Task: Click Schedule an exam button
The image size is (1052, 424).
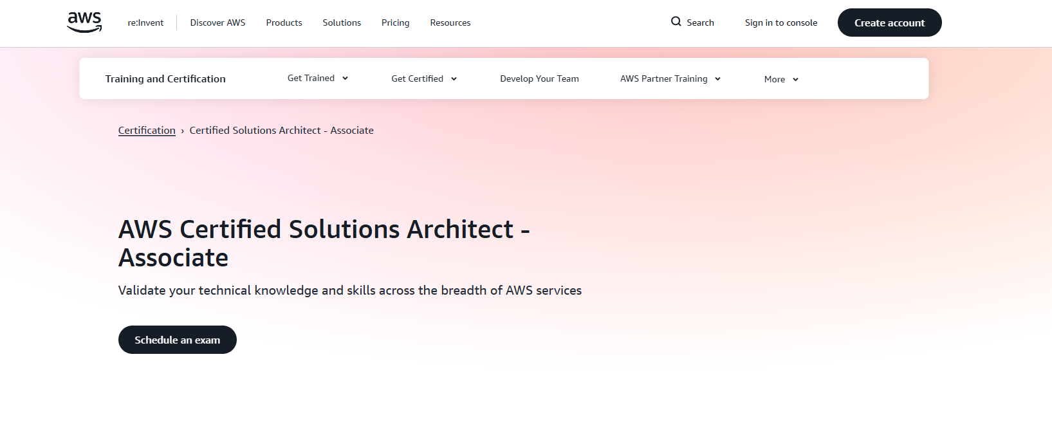Action: 178,340
